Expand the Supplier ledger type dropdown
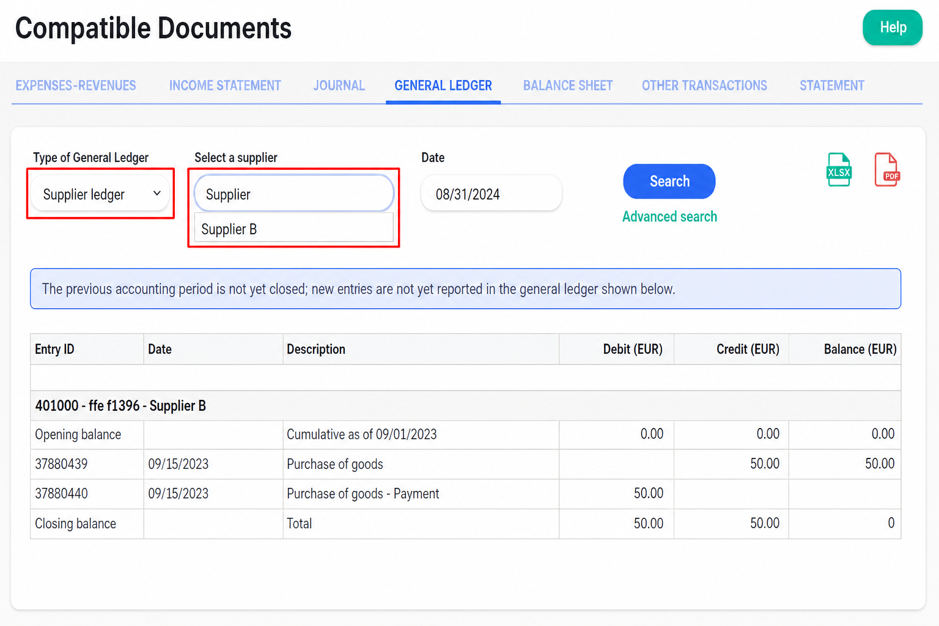 pos(100,194)
